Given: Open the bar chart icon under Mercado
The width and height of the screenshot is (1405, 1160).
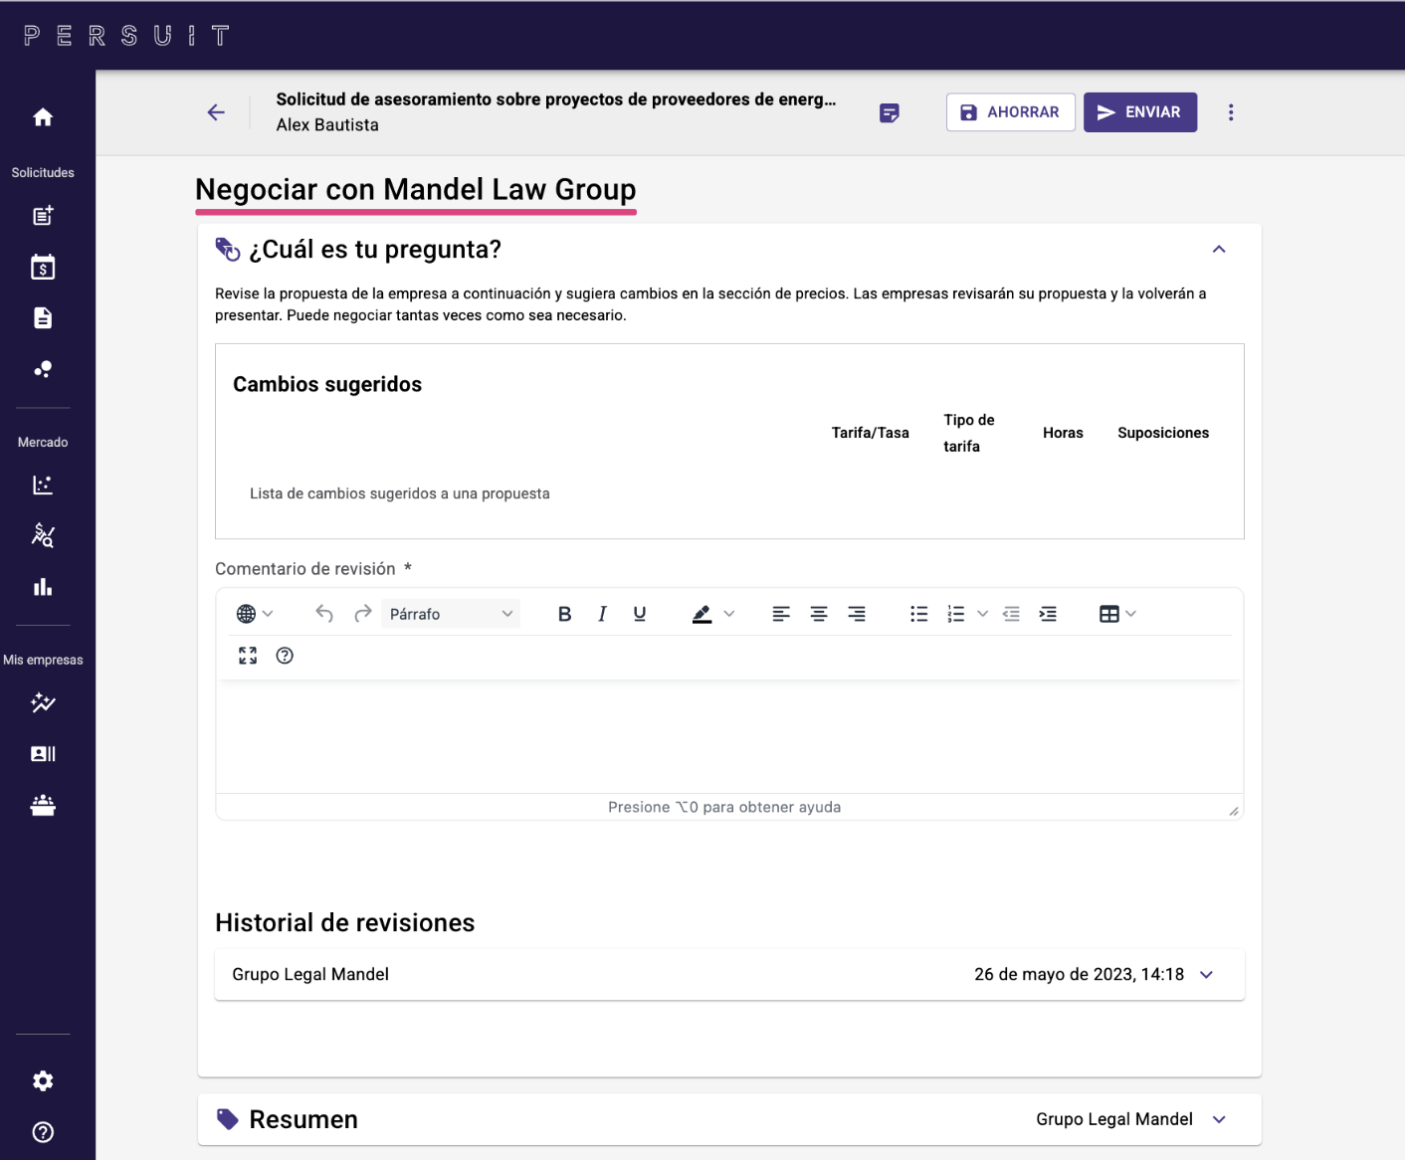Looking at the screenshot, I should pyautogui.click(x=43, y=587).
